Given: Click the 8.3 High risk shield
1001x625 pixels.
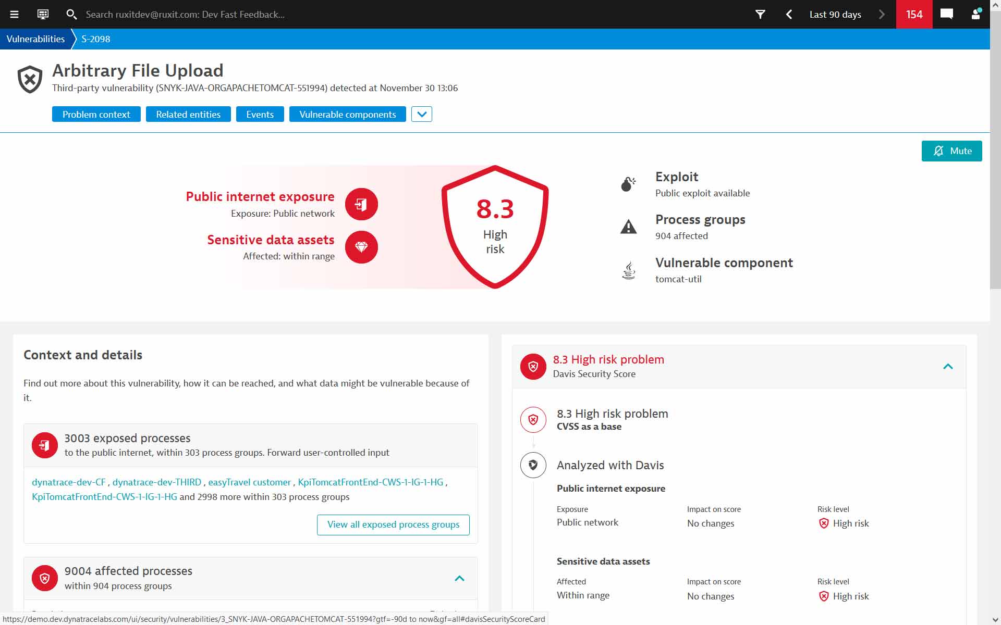Looking at the screenshot, I should pyautogui.click(x=495, y=227).
